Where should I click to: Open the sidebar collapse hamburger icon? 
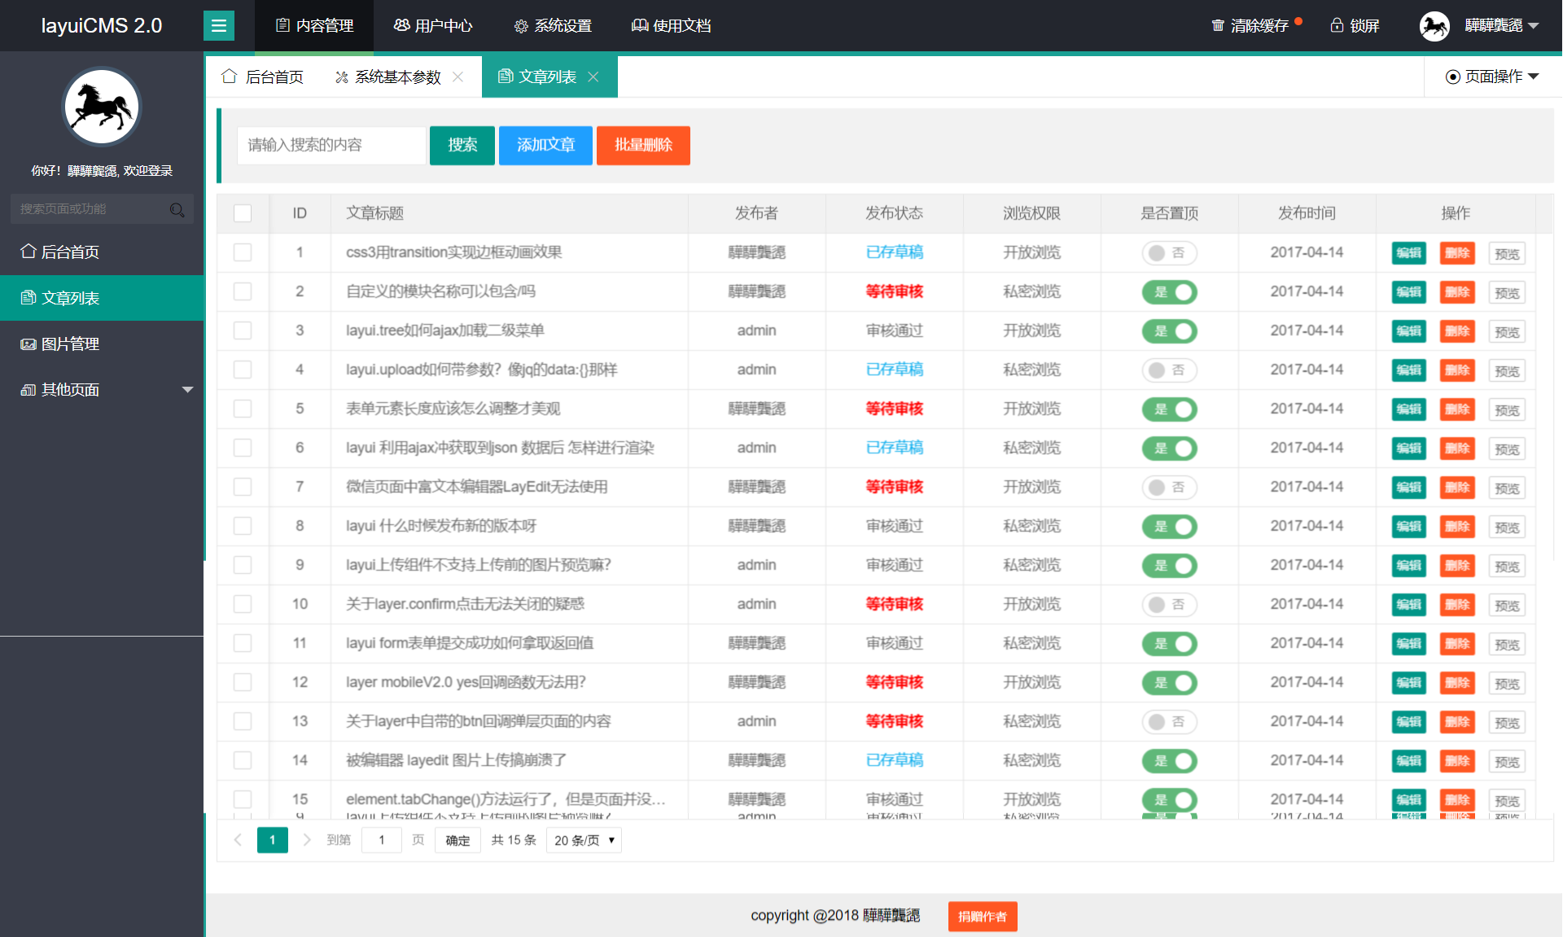[218, 25]
